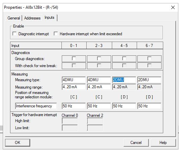The width and height of the screenshot is (179, 150).
Task: Check Group diagnostics for inputs 6 - 7
Action: (x=149, y=58)
